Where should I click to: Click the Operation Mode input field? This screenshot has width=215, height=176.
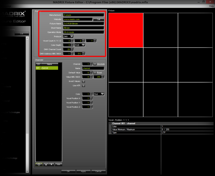pos(84,32)
